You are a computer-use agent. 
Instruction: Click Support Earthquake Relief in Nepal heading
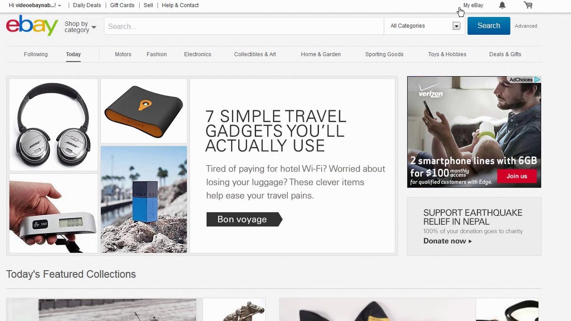pyautogui.click(x=473, y=217)
